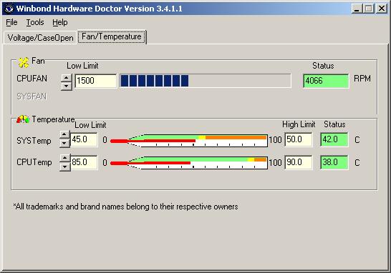The height and width of the screenshot is (273, 391).
Task: Click the SYSTemp high limit field 50.0
Action: (299, 139)
